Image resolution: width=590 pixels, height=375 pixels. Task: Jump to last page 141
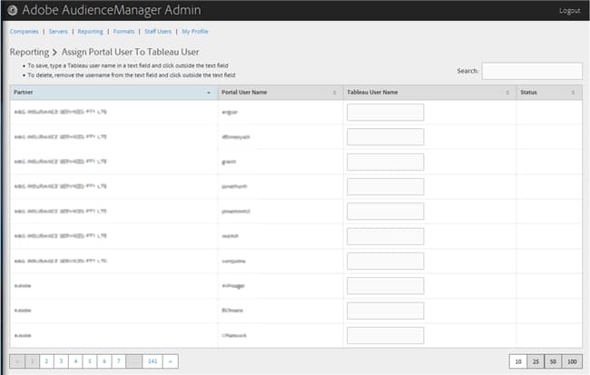tap(152, 361)
